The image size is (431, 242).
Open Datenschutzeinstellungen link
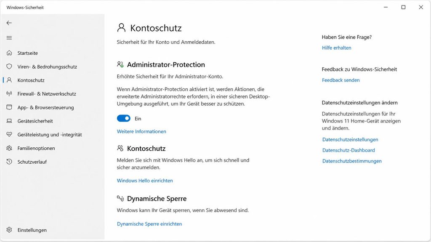[x=350, y=139]
